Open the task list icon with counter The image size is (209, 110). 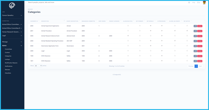193,2
